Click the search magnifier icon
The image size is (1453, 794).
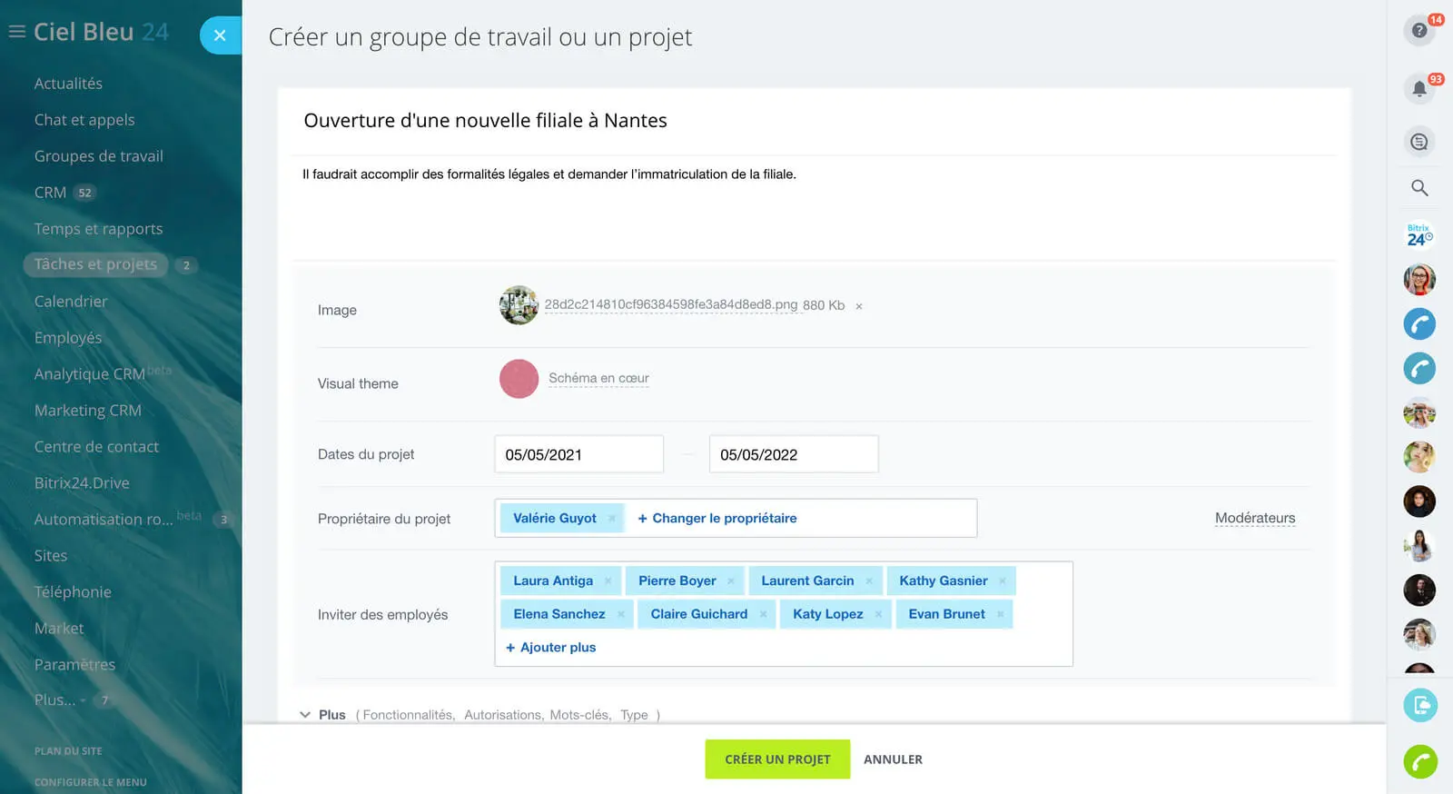(1419, 188)
